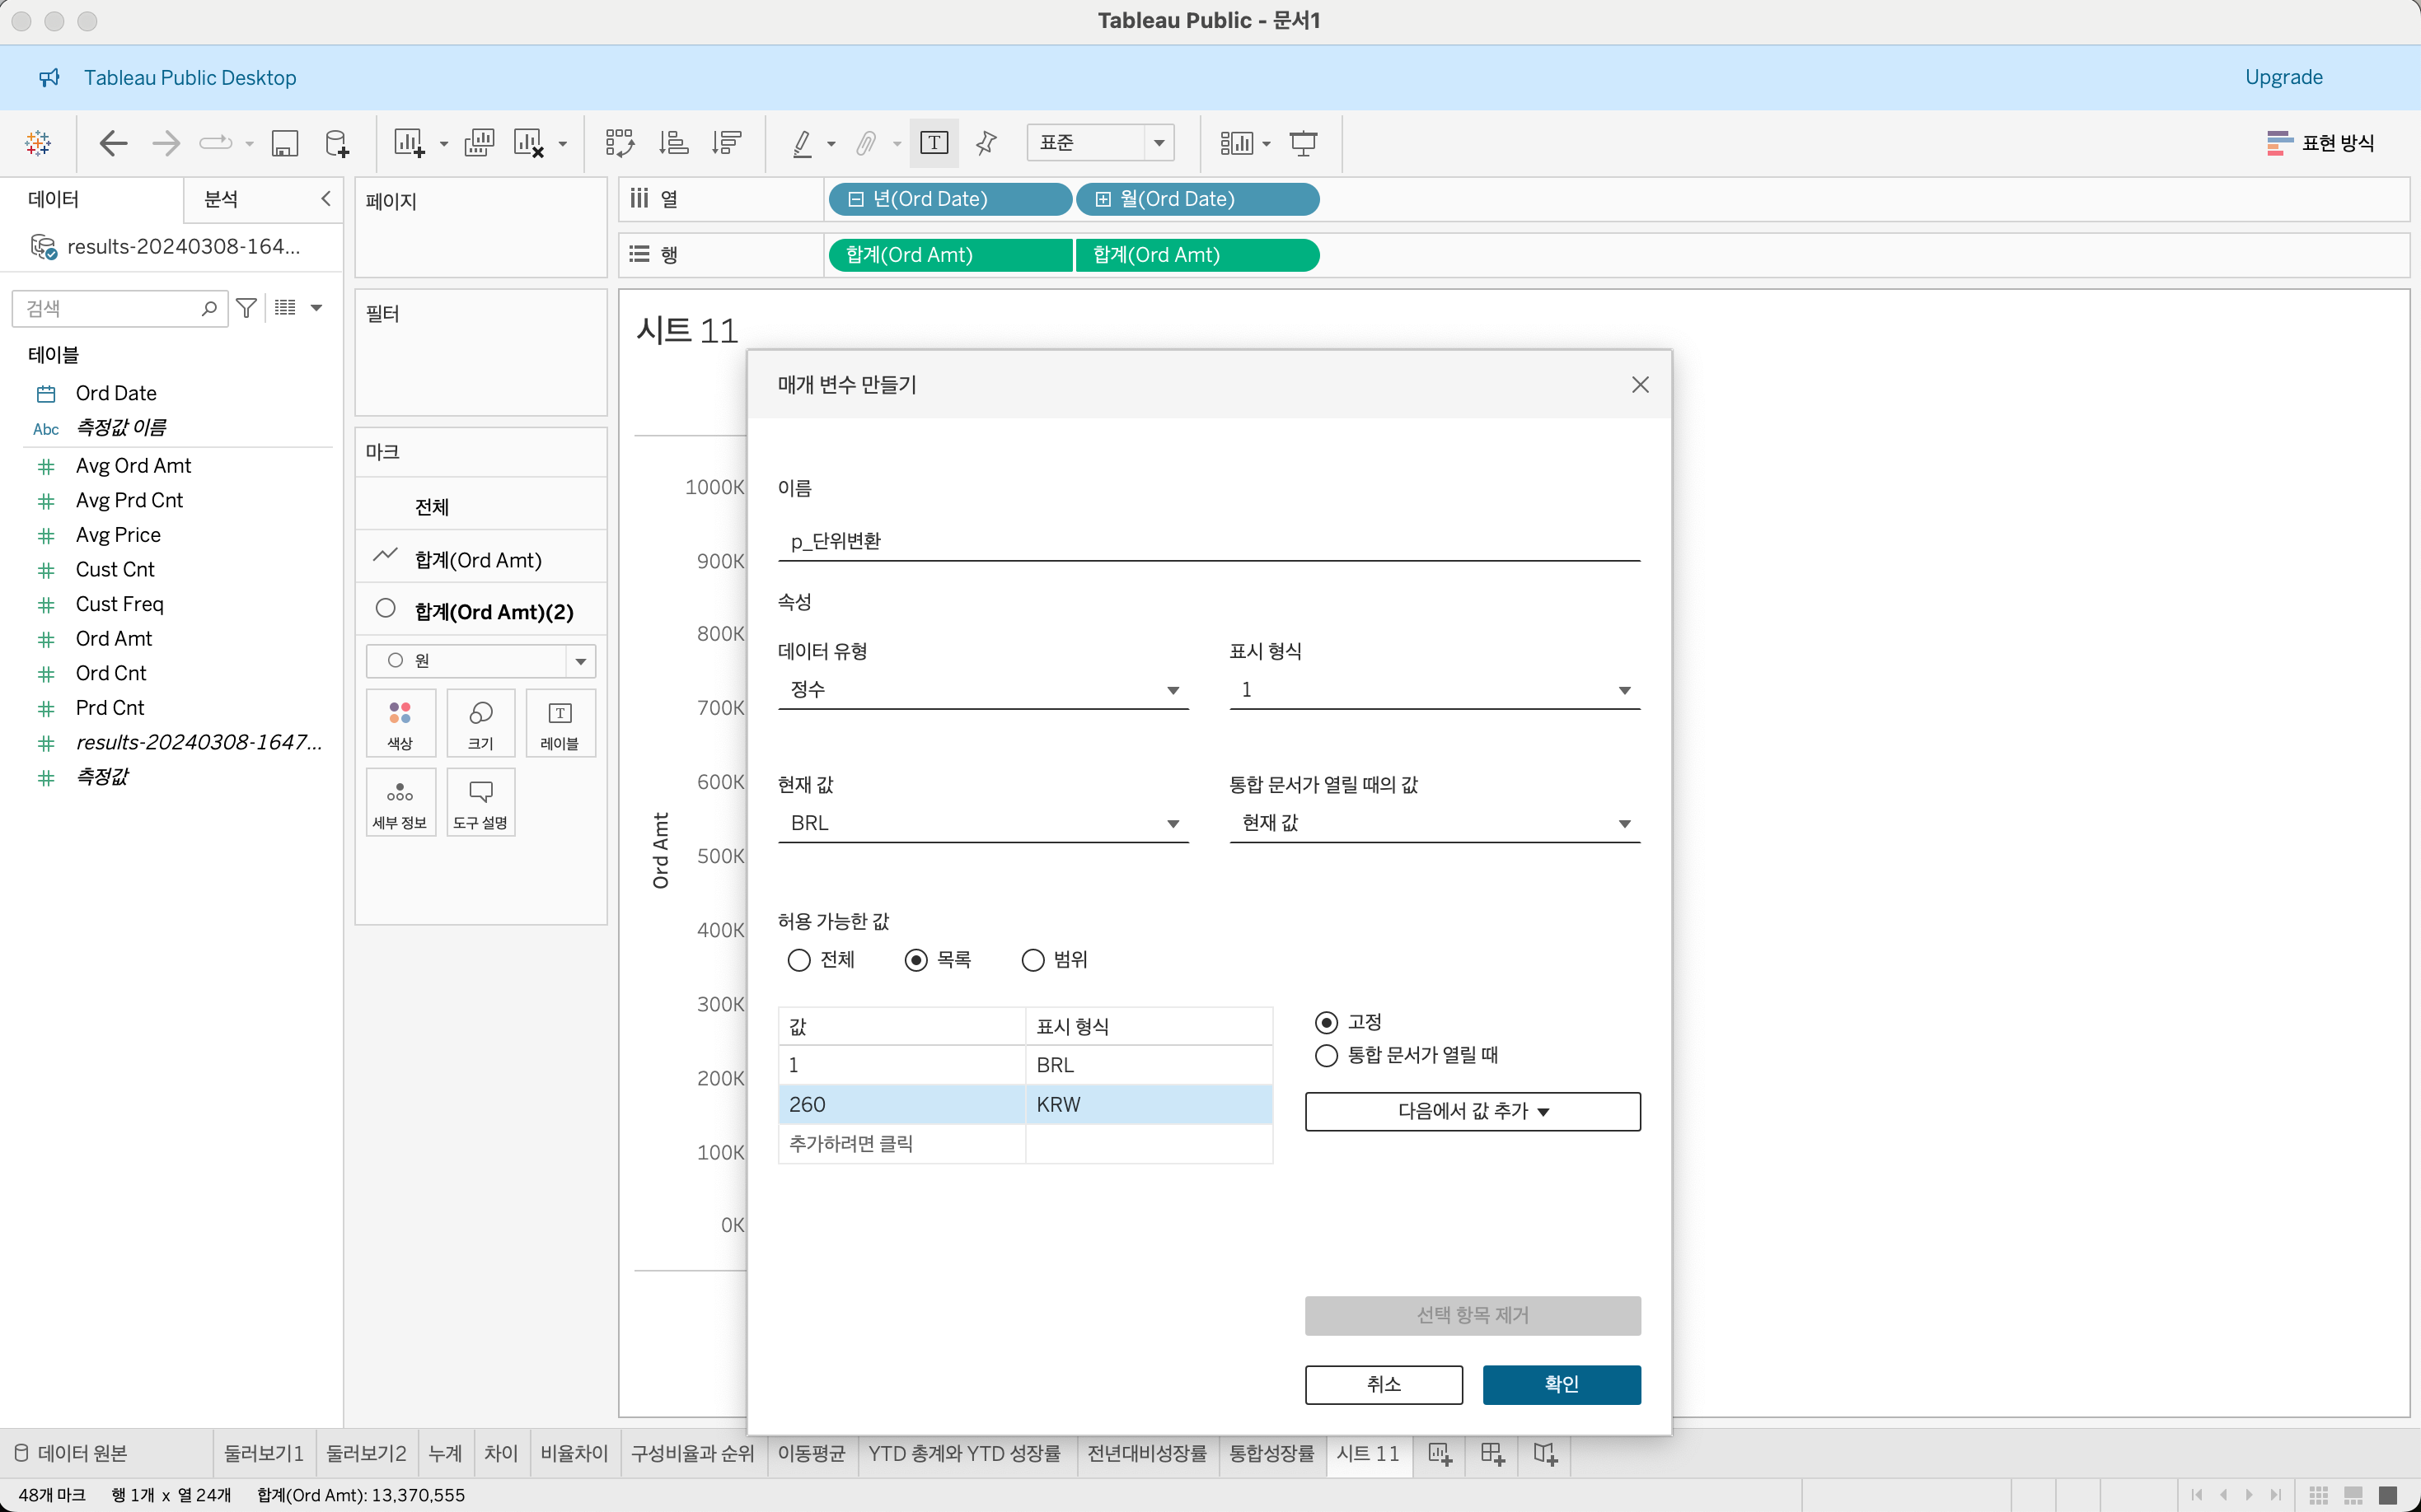Toggle the show mark labels icon
The height and width of the screenshot is (1512, 2421).
coord(934,143)
